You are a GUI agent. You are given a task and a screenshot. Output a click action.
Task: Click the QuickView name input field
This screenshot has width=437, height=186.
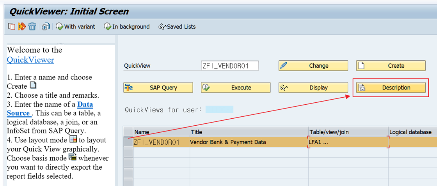[x=230, y=66]
